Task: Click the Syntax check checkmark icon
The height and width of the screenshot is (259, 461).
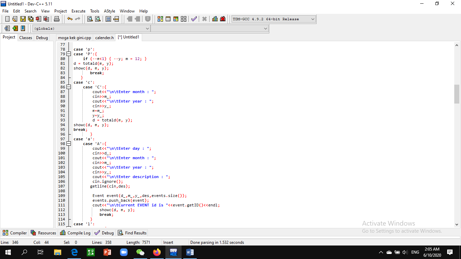Action: [194, 19]
